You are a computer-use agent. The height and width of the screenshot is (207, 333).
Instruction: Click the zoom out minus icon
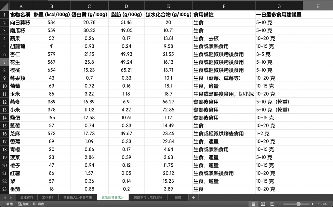[x=280, y=204]
